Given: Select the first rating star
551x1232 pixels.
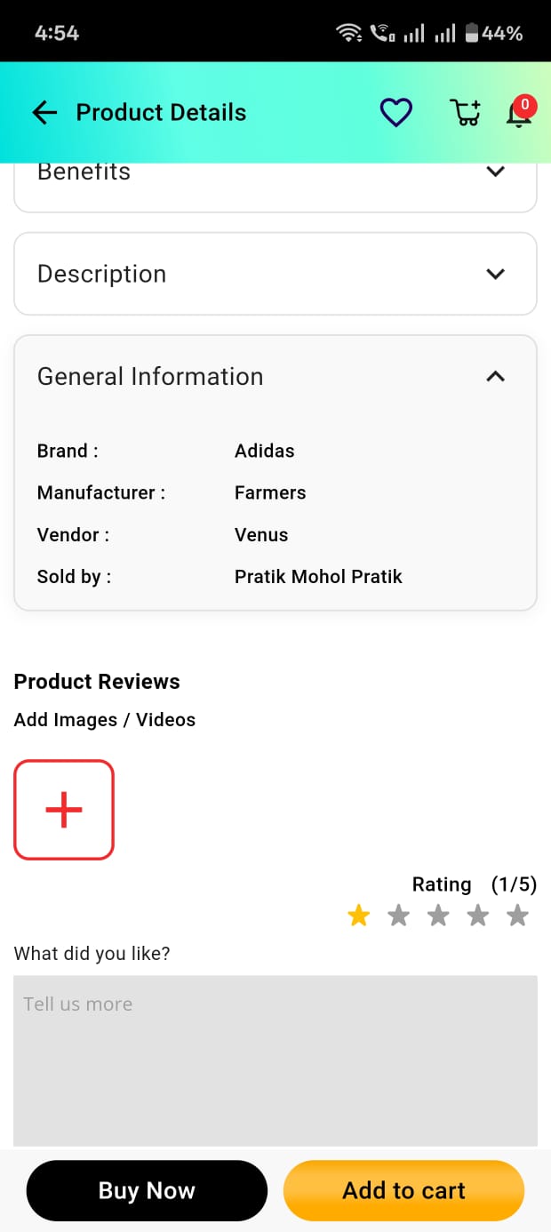Looking at the screenshot, I should [359, 916].
